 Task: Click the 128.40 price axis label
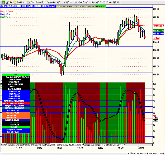coord(156,9)
